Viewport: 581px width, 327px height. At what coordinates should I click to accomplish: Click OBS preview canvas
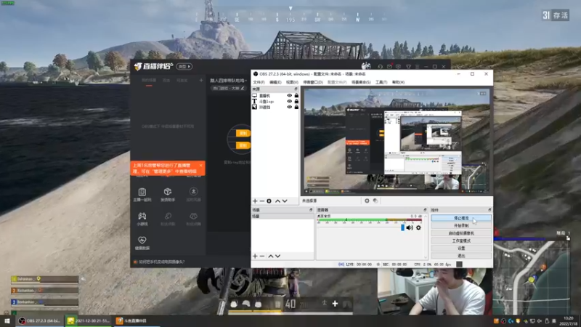pos(397,141)
